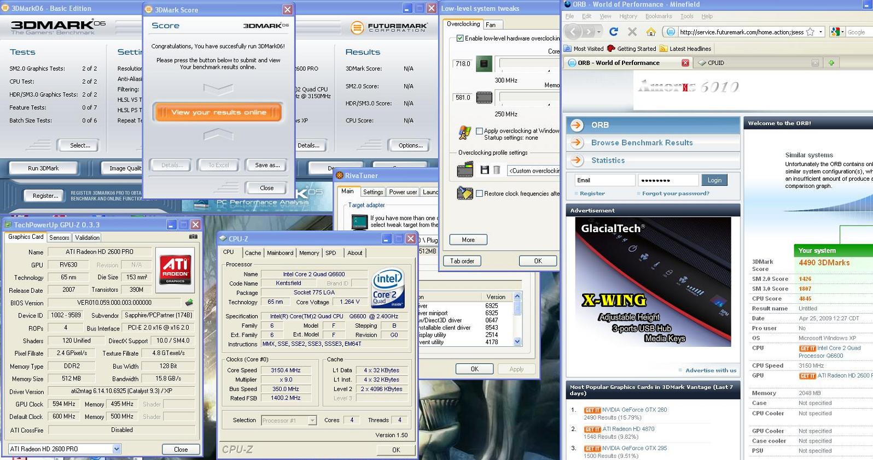Click the Statistics arrow icon
Image resolution: width=873 pixels, height=460 pixels.
(577, 160)
